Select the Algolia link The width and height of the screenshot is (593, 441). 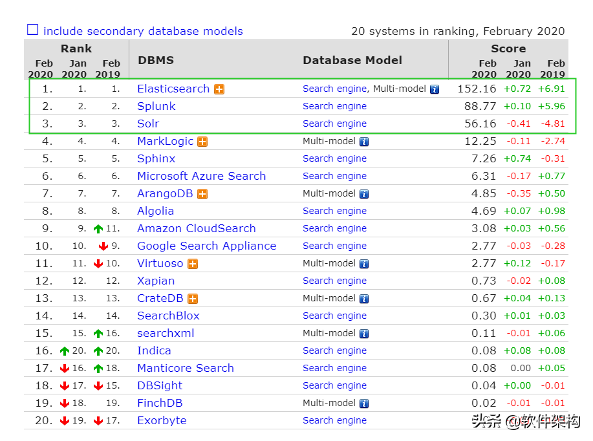(155, 211)
